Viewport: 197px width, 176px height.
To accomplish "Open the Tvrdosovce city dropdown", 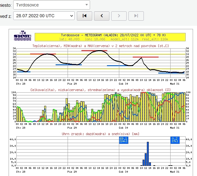I will 52,5.
